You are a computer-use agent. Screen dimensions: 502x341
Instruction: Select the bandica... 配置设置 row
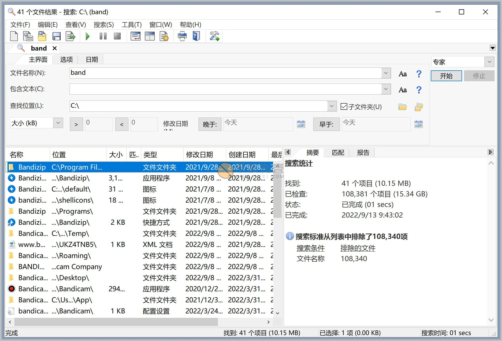[139, 311]
